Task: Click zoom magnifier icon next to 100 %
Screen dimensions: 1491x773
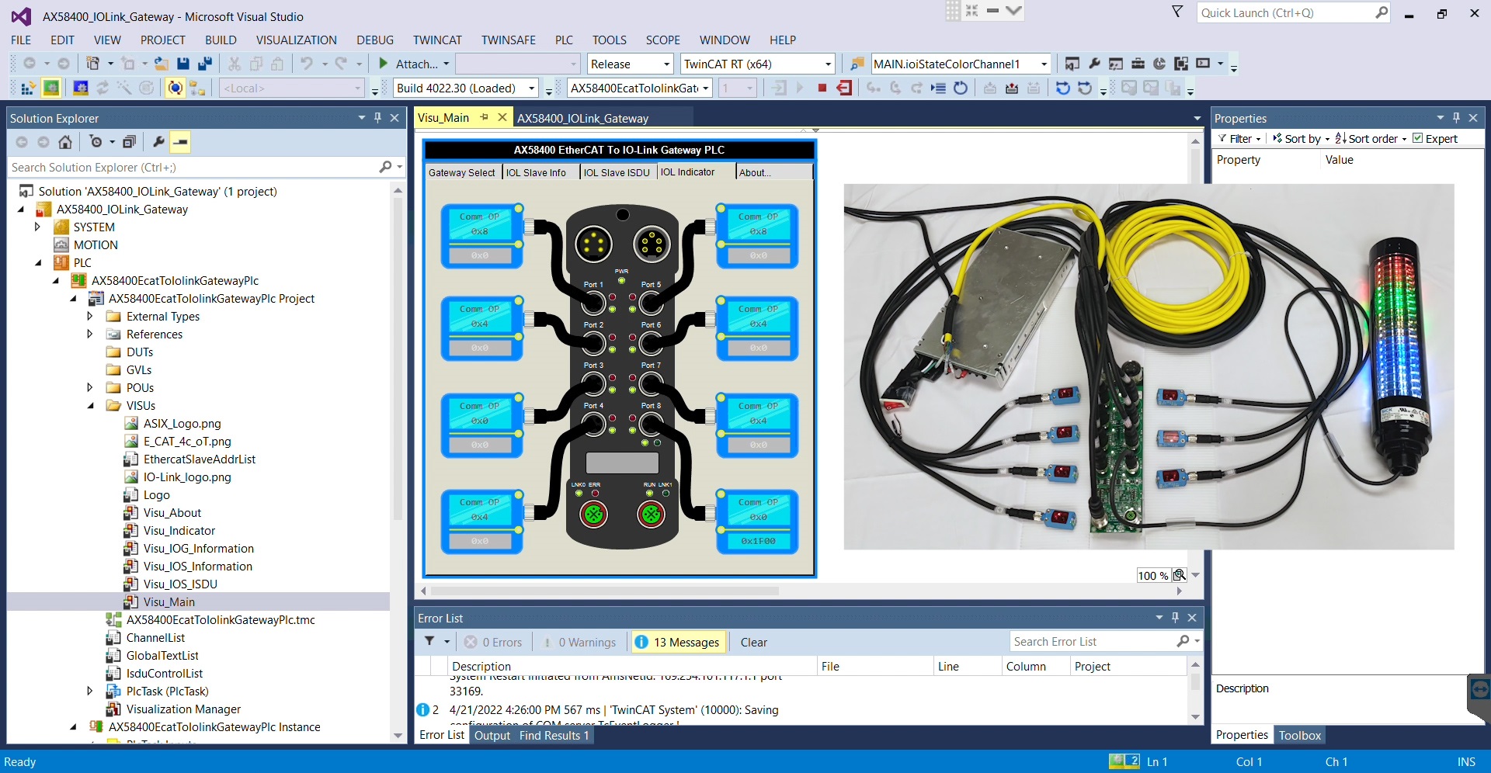Action: click(1179, 575)
